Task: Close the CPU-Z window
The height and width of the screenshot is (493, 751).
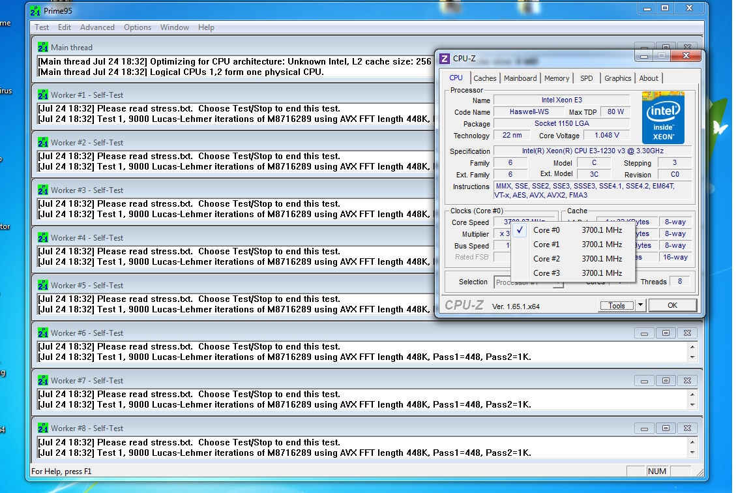Action: [x=686, y=55]
